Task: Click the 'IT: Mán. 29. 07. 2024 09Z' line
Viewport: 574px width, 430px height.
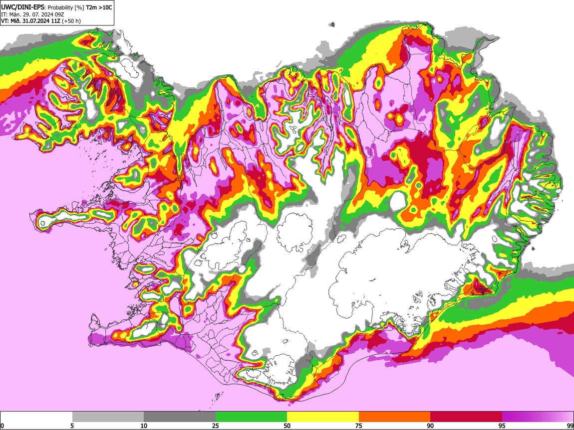Action: point(31,14)
